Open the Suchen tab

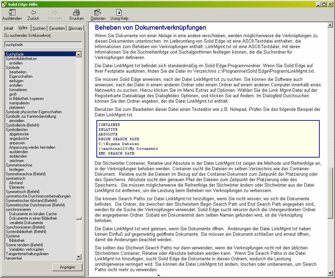coord(39,28)
